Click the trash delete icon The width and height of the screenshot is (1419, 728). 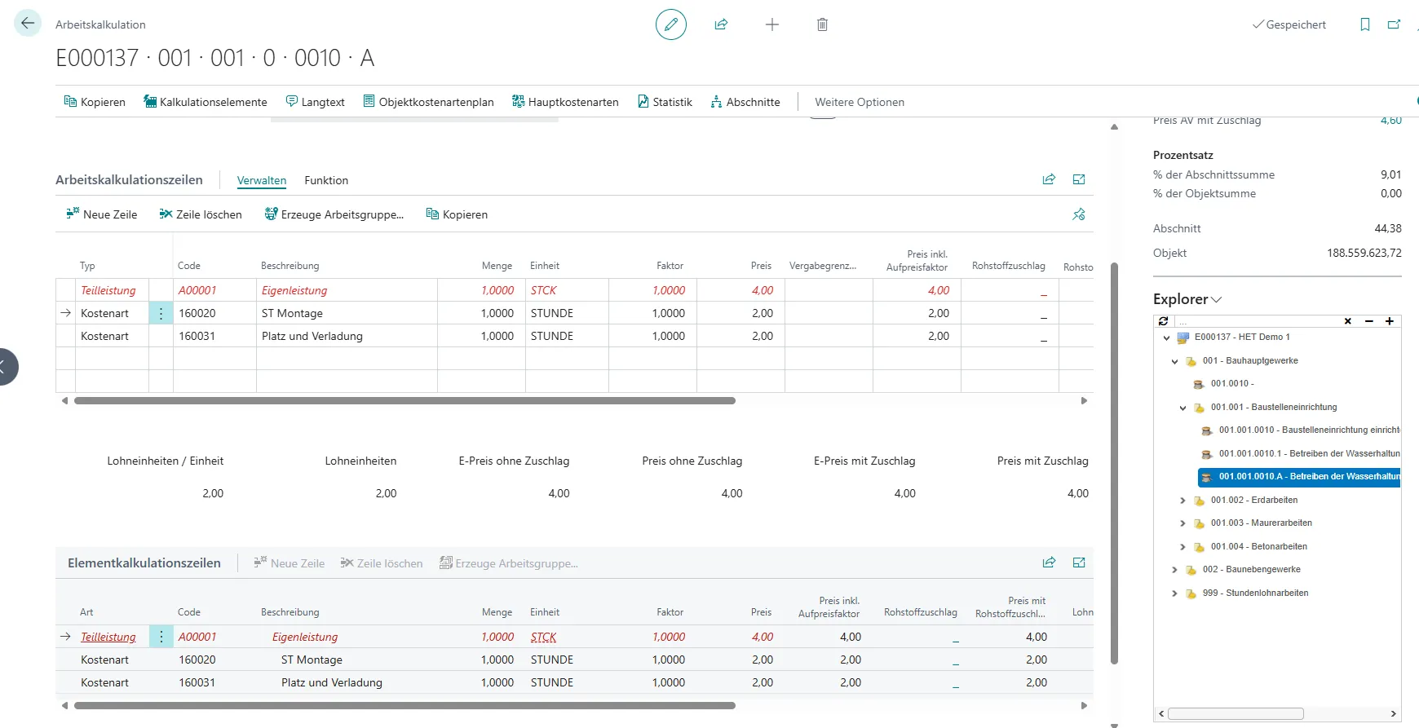click(x=822, y=24)
